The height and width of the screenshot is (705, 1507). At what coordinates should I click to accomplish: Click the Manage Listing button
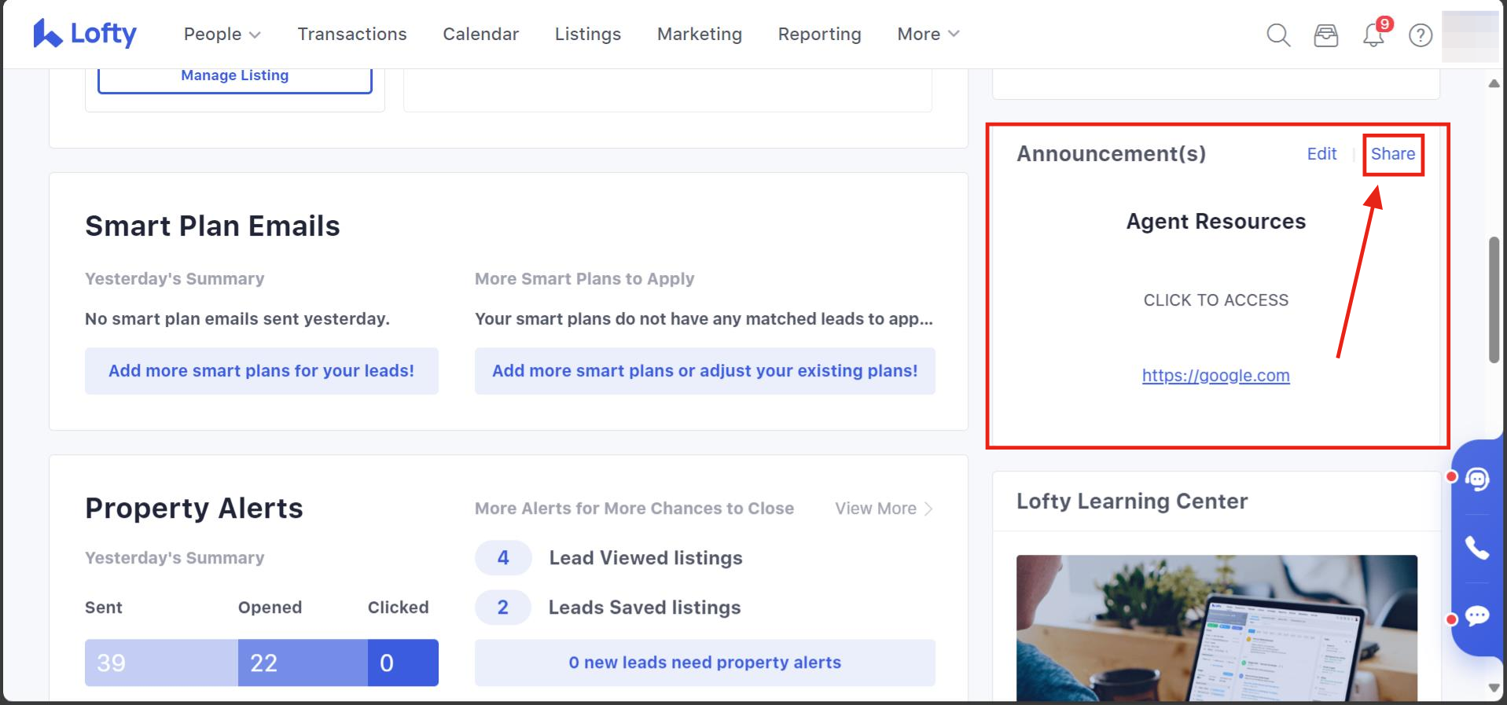coord(234,77)
